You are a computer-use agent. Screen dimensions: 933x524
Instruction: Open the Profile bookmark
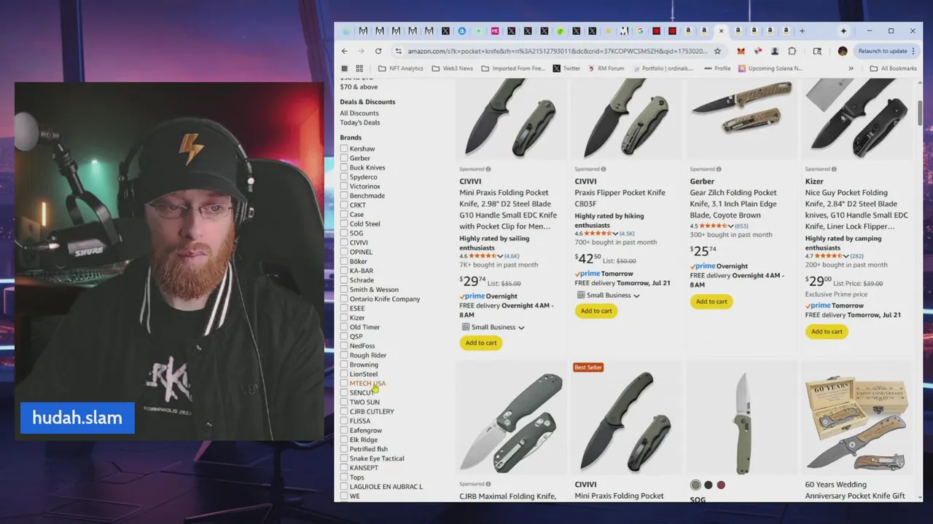coord(717,68)
